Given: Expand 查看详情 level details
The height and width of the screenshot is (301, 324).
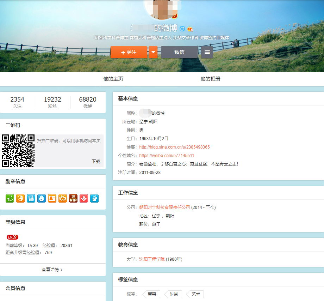Looking at the screenshot, I should 52,270.
